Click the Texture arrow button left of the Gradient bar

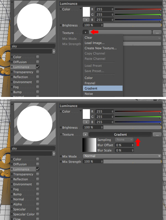tap(85, 134)
